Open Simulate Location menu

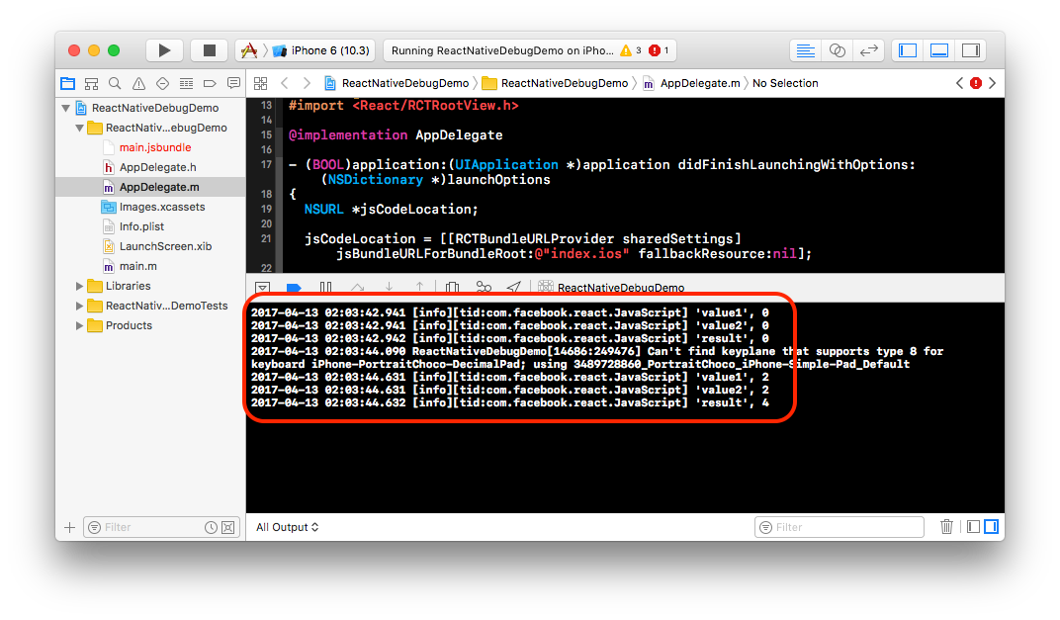(514, 288)
